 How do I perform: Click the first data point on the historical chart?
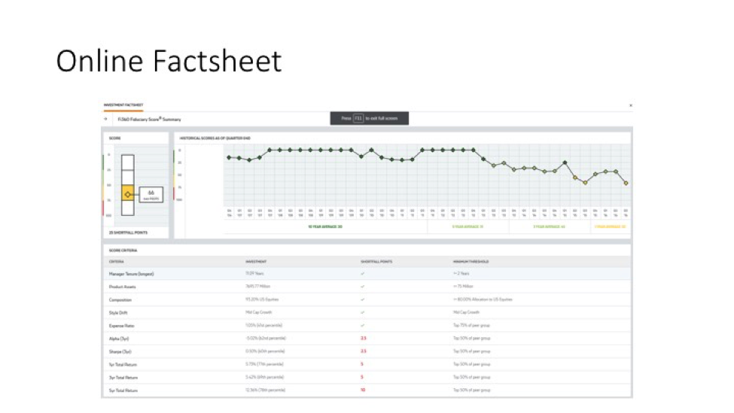(229, 157)
